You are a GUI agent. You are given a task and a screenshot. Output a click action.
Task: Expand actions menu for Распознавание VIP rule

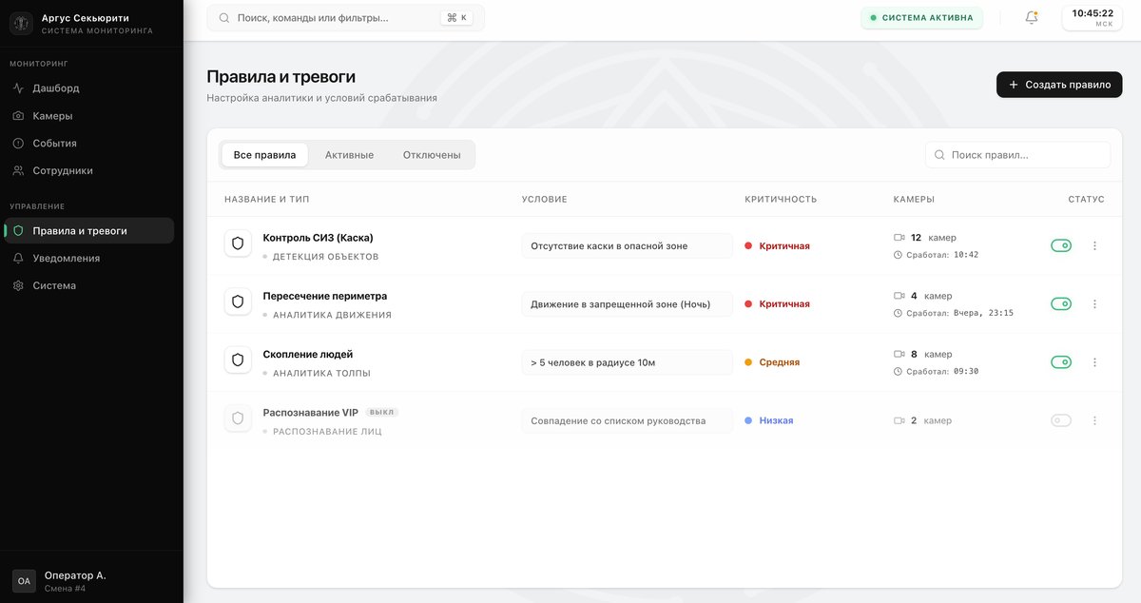pos(1094,420)
